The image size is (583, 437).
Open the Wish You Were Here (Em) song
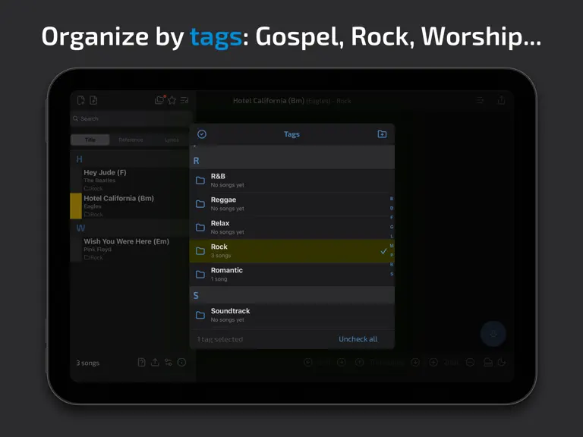coord(129,249)
